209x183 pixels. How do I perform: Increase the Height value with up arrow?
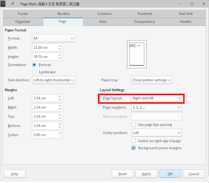60,55
